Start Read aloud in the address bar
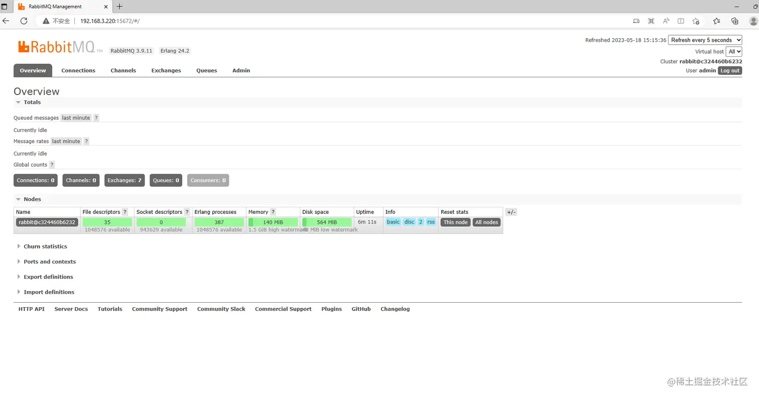Screen dimensions: 759x398 coord(666,21)
